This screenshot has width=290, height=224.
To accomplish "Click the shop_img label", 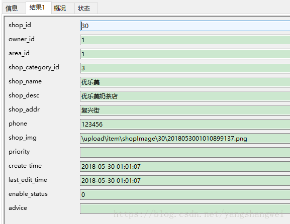I will (23, 138).
